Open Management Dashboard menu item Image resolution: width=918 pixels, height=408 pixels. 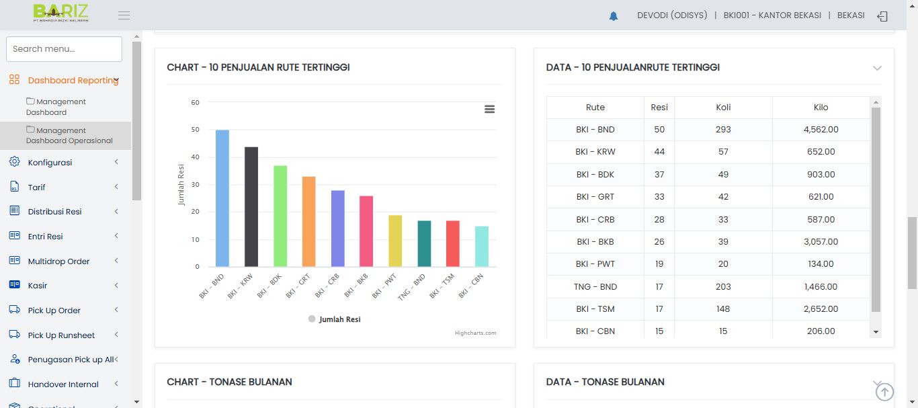(x=56, y=107)
